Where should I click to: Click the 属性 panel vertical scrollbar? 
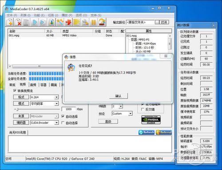pyautogui.click(x=170, y=43)
